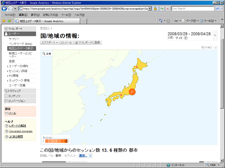Open the ツール(O) command bar menu
Viewport: 225px width, 168px height.
tap(208, 21)
